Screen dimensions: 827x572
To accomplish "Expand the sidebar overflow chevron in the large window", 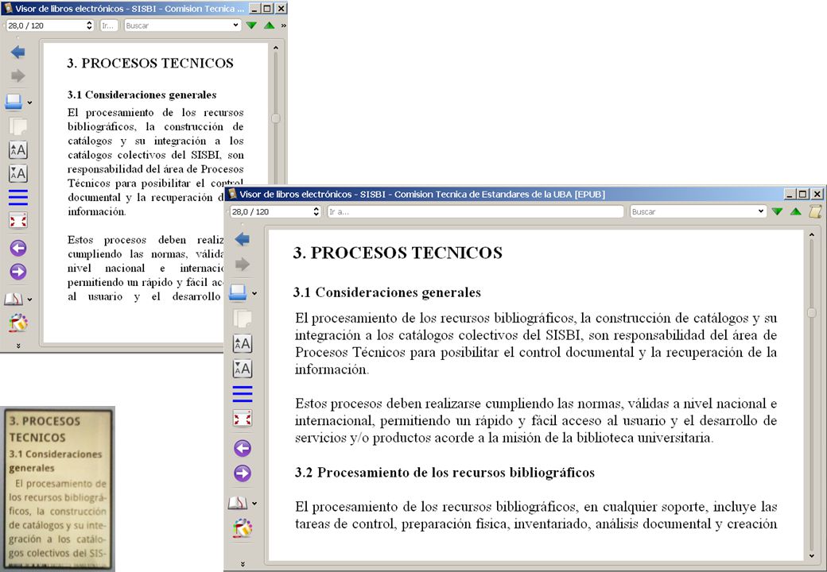I will 243,563.
